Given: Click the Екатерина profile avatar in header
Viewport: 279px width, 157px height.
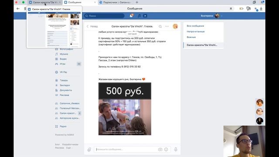Looking at the screenshot, I should coord(217,16).
